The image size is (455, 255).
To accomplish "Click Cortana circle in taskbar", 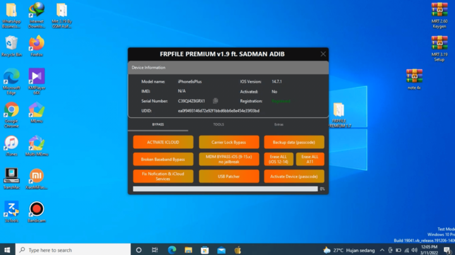I will coord(138,250).
